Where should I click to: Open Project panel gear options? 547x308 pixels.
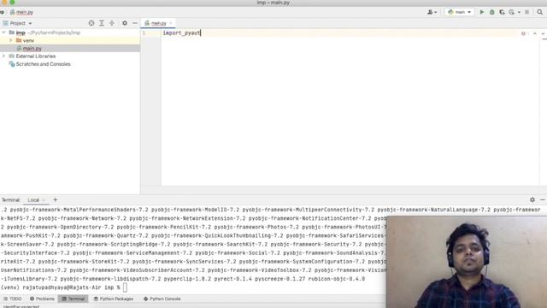pos(125,23)
